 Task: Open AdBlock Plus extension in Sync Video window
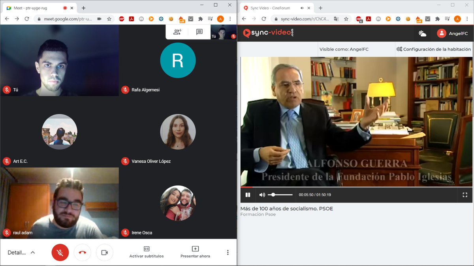(x=359, y=19)
